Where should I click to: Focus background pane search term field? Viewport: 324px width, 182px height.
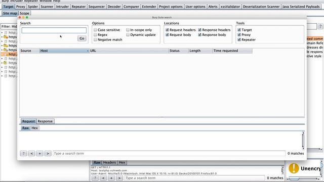pyautogui.click(x=194, y=178)
